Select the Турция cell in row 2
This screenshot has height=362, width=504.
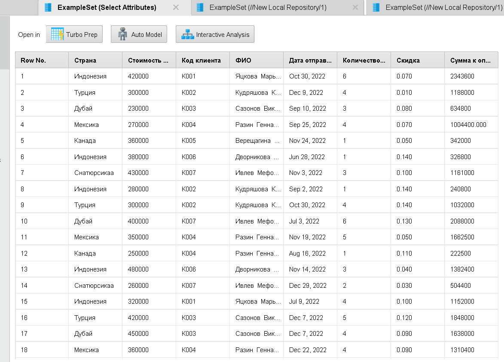pyautogui.click(x=95, y=92)
